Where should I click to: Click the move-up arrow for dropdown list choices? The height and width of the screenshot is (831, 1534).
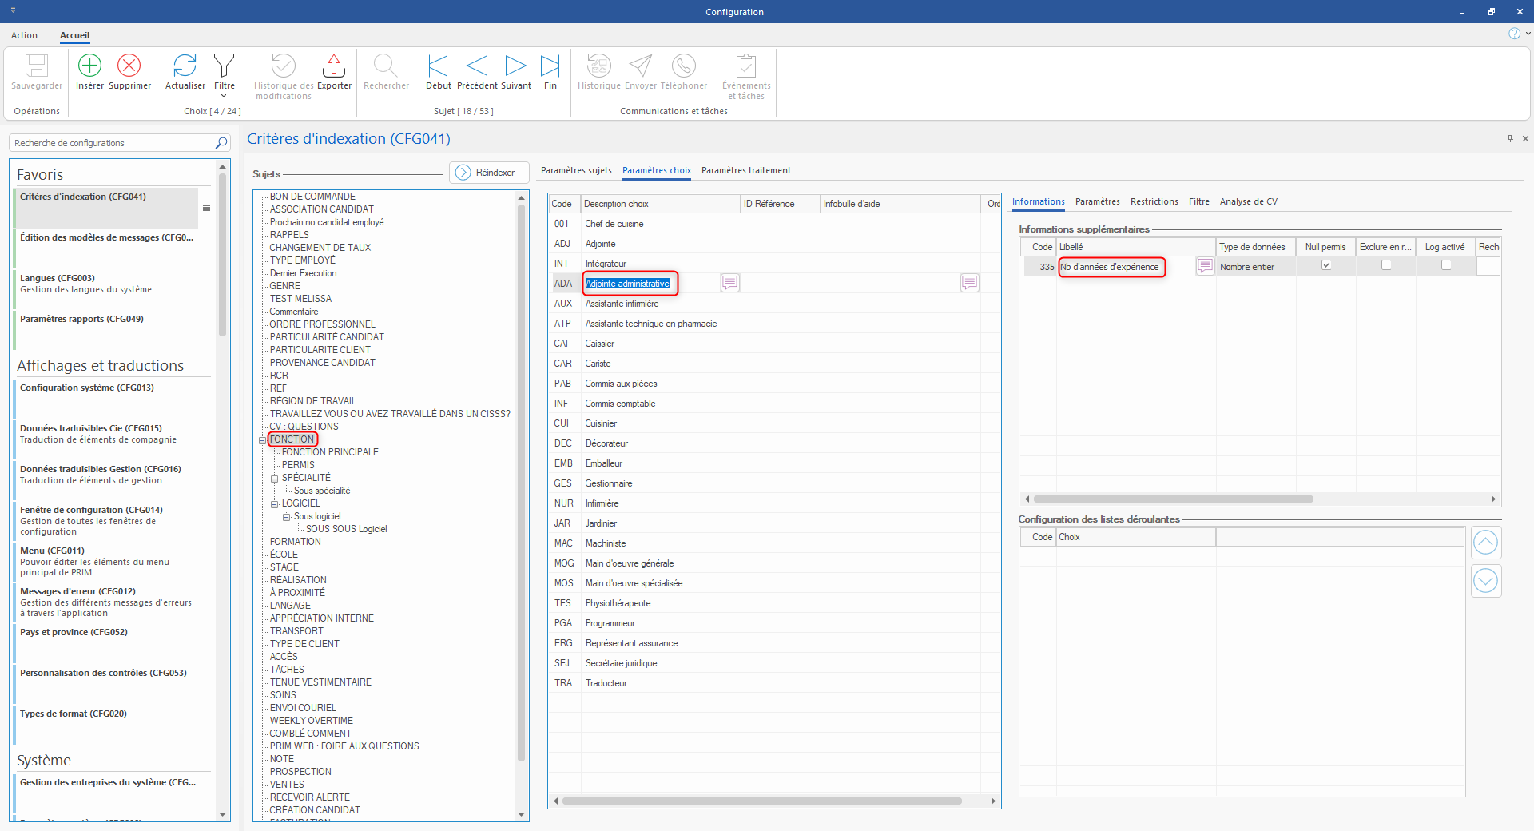(1485, 543)
